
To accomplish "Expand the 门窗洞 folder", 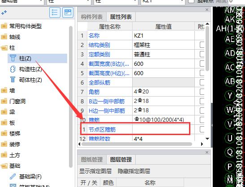I will pyautogui.click(x=4, y=102).
